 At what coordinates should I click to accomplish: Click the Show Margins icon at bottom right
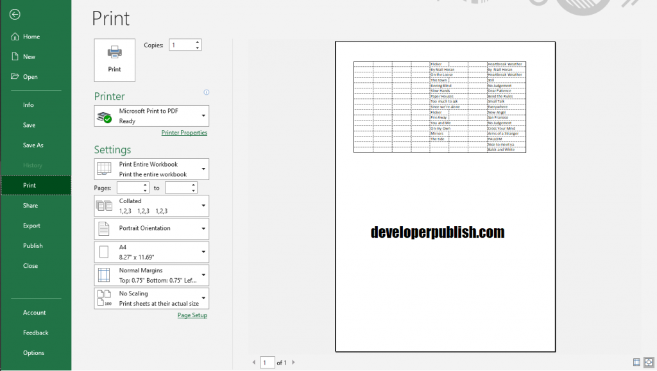click(x=636, y=362)
